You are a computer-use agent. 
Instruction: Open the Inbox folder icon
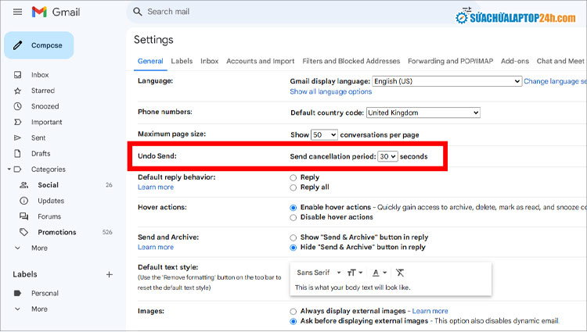(x=18, y=75)
